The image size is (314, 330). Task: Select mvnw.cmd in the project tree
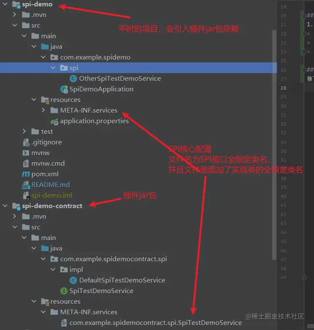coord(48,164)
